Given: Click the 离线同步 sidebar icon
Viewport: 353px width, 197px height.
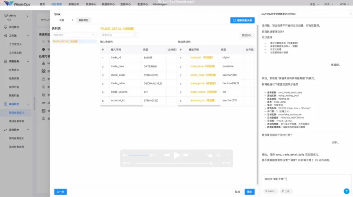Looking at the screenshot, I should click(6, 104).
